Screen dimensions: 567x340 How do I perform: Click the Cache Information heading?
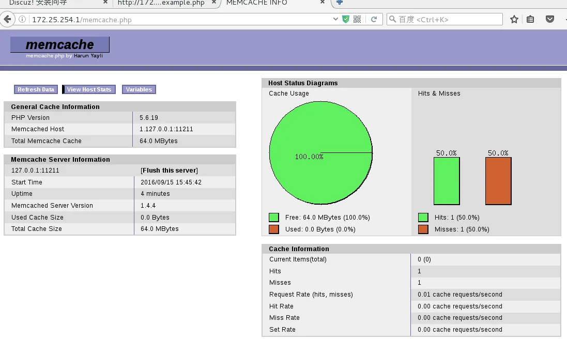tap(299, 249)
